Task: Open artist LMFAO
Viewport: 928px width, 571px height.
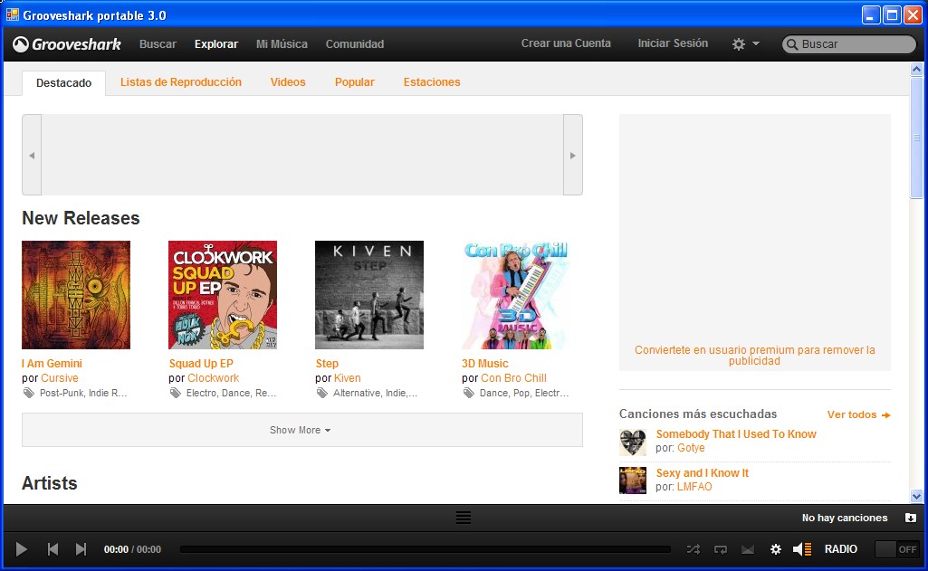Action: pyautogui.click(x=694, y=487)
